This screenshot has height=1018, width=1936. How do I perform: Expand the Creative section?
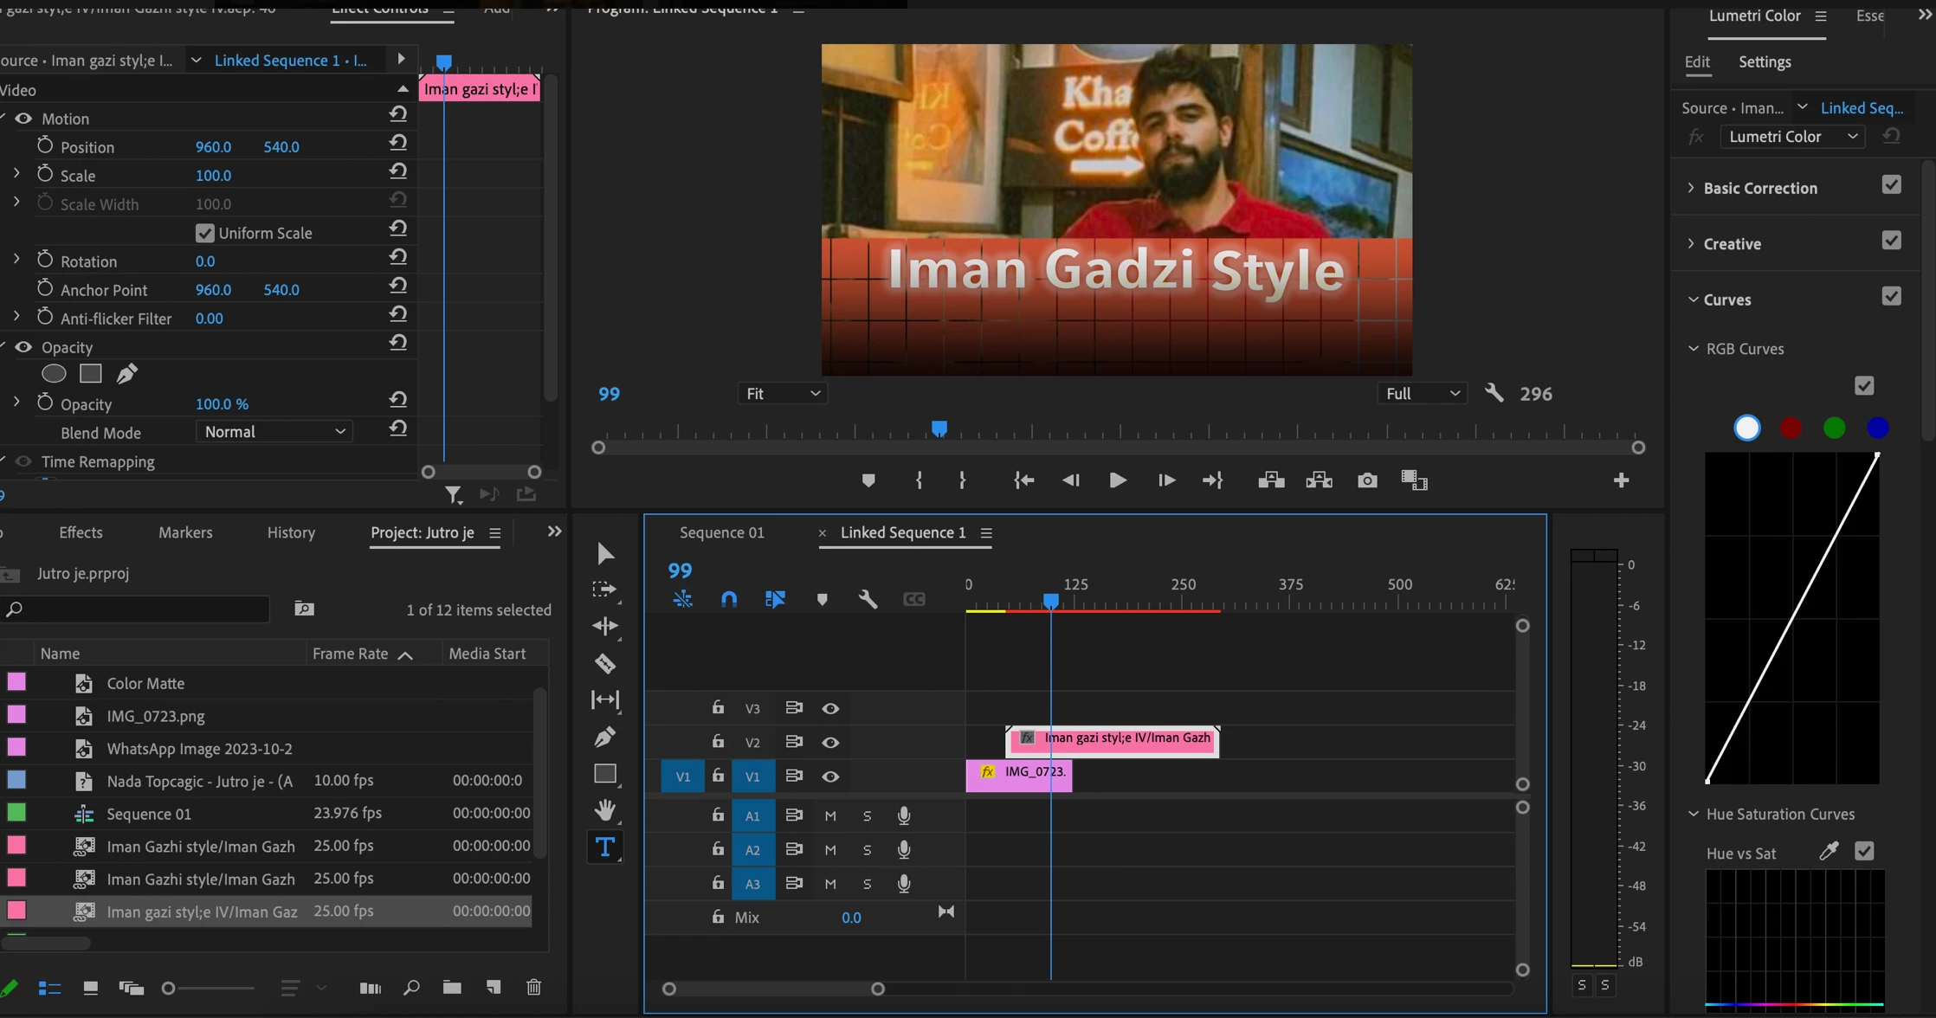tap(1692, 244)
